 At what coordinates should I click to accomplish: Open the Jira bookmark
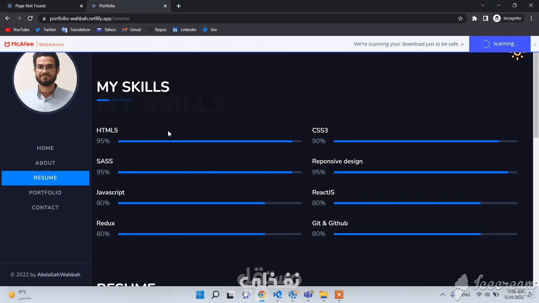[x=209, y=30]
